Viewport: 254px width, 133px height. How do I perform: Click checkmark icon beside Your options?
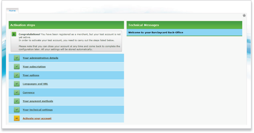pyautogui.click(x=17, y=75)
